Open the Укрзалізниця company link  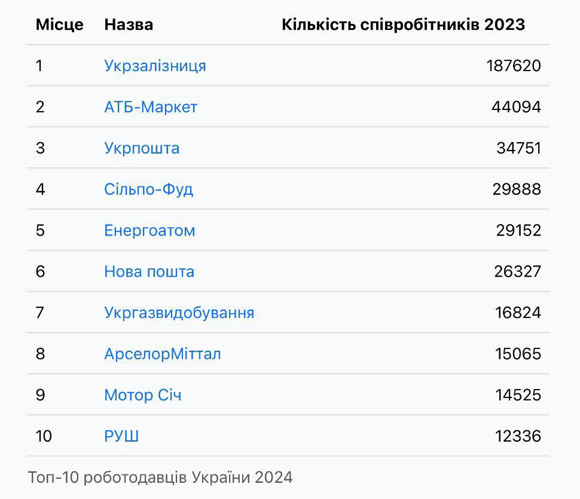tap(155, 66)
